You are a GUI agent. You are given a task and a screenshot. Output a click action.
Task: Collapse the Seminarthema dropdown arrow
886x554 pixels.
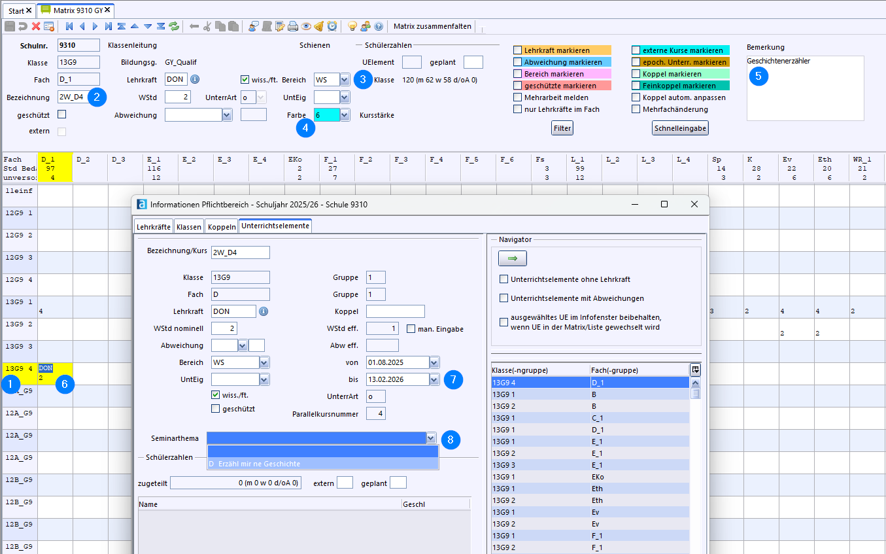click(x=430, y=438)
